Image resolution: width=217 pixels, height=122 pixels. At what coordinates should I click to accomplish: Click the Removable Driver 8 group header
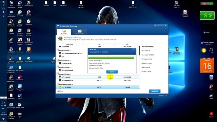tap(65, 84)
